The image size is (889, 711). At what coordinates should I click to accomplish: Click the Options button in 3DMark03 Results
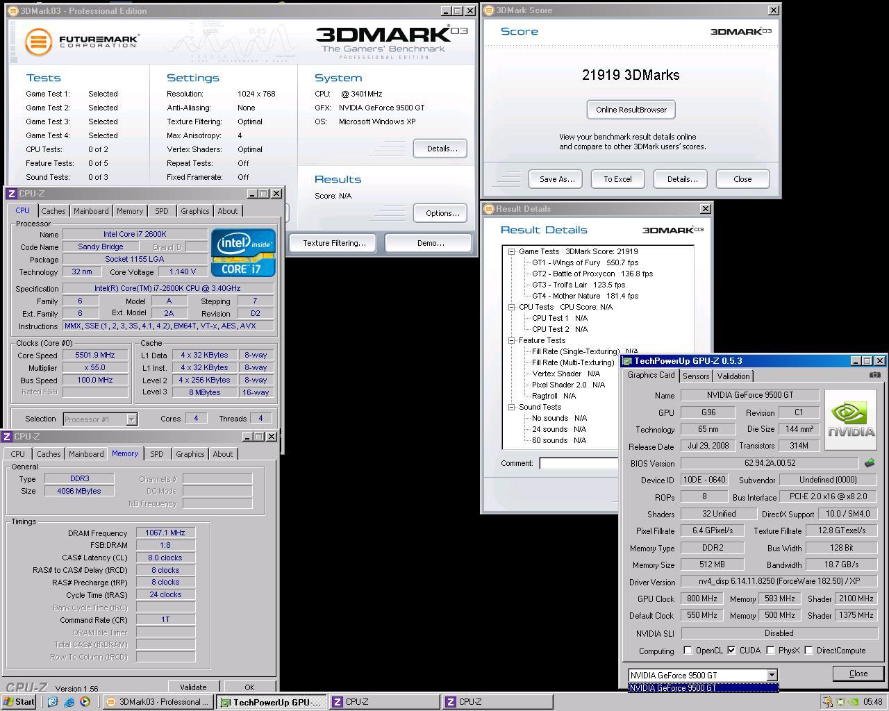coord(442,213)
